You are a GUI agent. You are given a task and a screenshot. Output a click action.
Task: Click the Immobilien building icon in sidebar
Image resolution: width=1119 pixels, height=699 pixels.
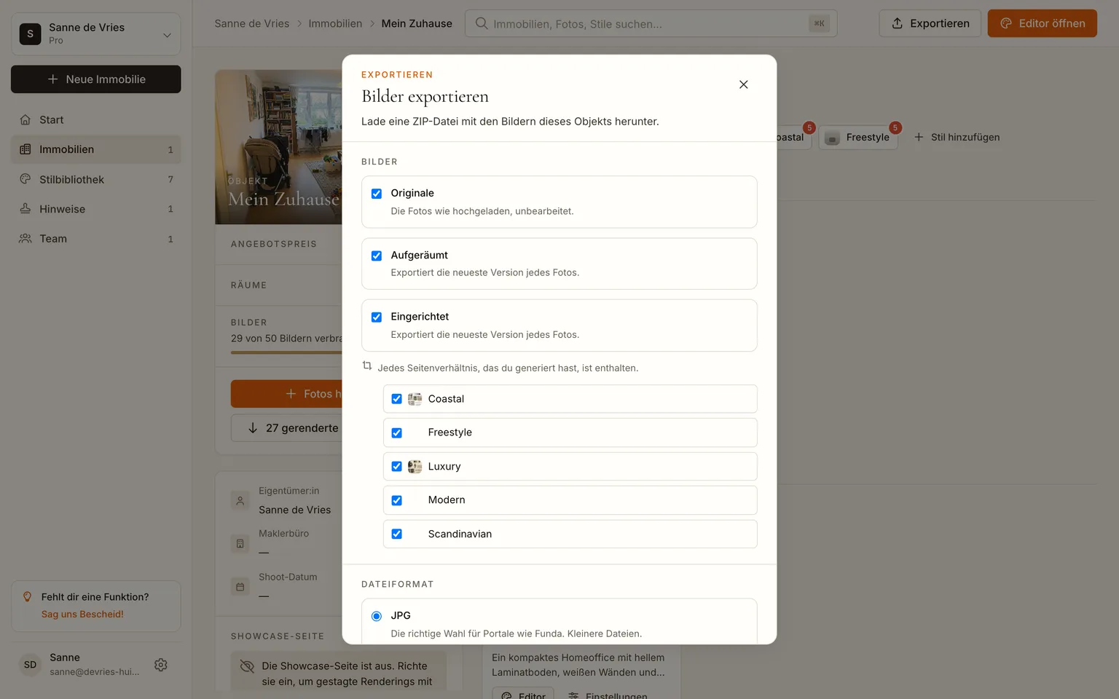pyautogui.click(x=25, y=149)
